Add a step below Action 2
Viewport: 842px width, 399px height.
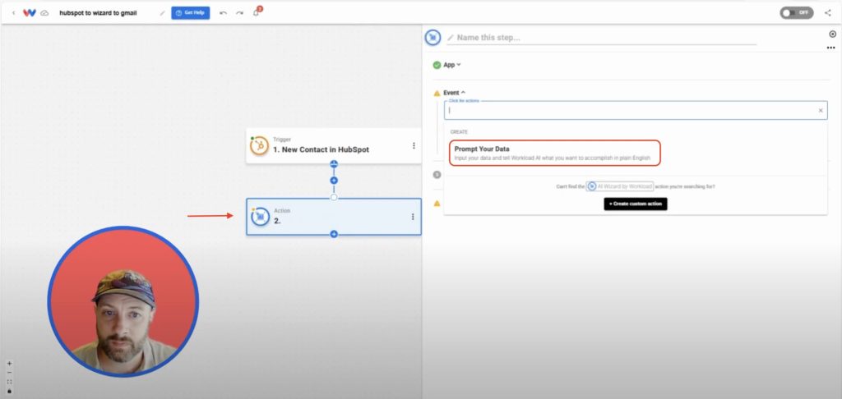(334, 234)
